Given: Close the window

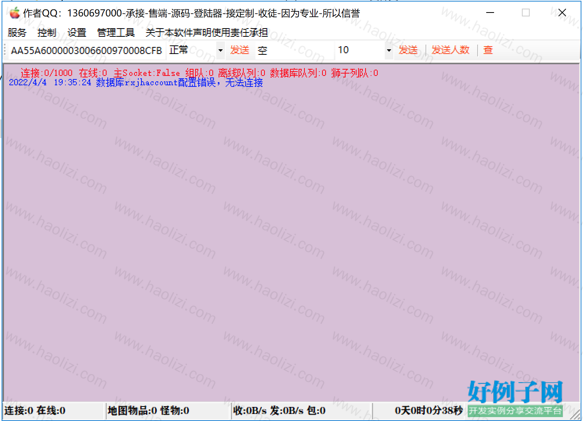Looking at the screenshot, I should point(562,13).
